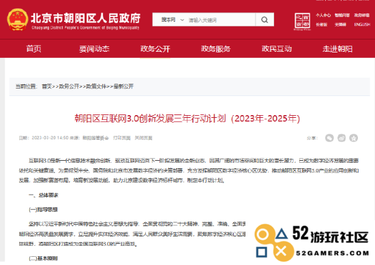
Task: Click the 政策文件 breadcrumb link
Action: pyautogui.click(x=96, y=87)
